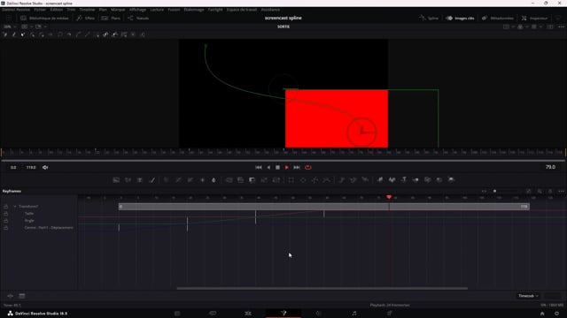The width and height of the screenshot is (567, 318).
Task: Open the Affichage menu
Action: [x=137, y=10]
